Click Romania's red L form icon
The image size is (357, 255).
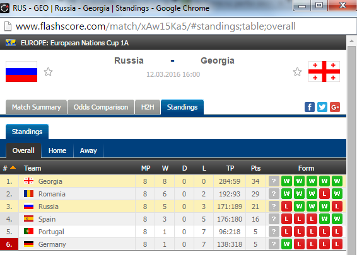[324, 194]
